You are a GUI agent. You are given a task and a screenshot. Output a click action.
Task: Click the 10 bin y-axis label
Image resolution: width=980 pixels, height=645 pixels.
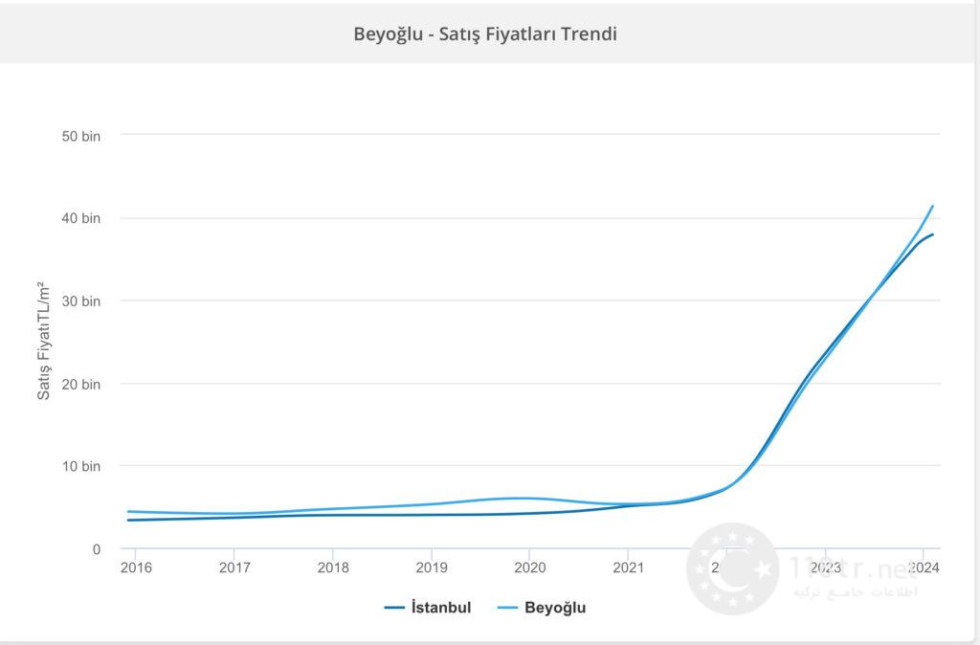[81, 466]
